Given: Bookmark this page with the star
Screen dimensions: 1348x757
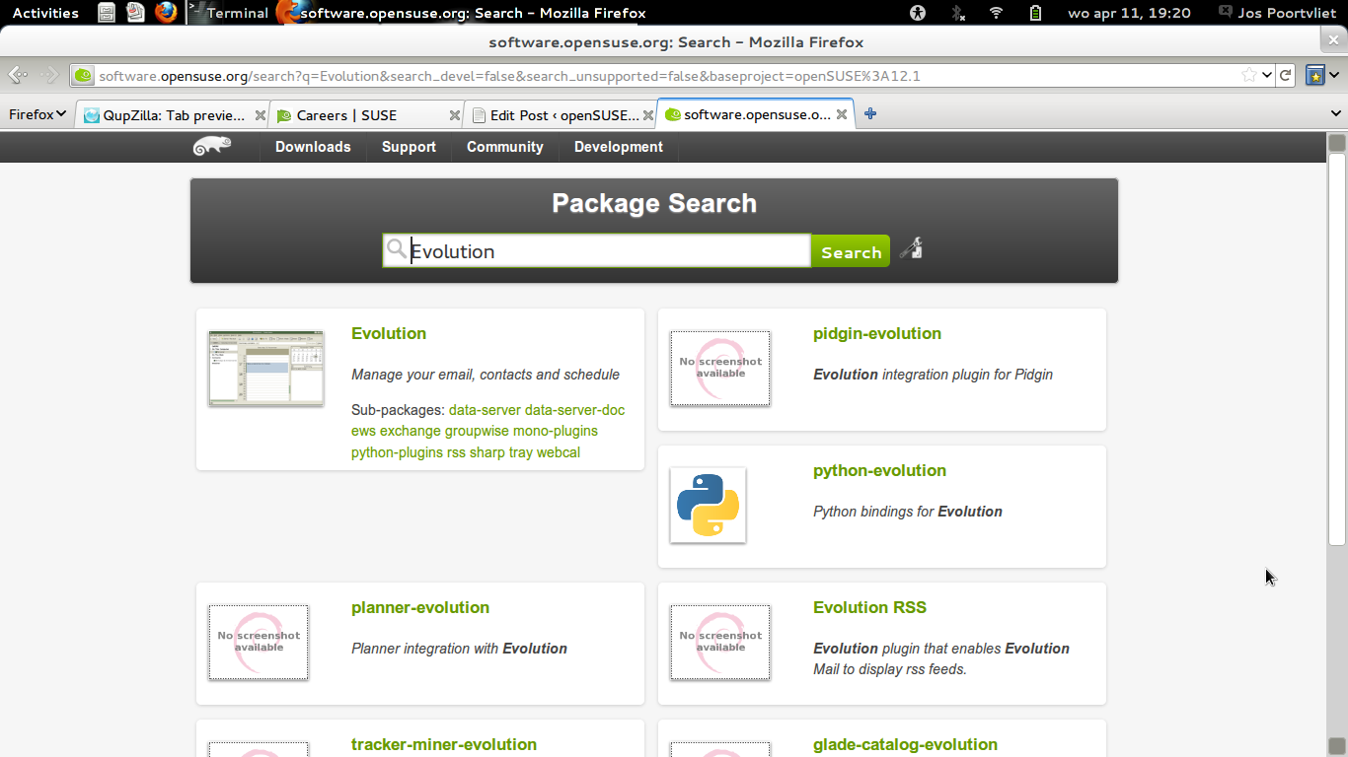Looking at the screenshot, I should coord(1249,75).
